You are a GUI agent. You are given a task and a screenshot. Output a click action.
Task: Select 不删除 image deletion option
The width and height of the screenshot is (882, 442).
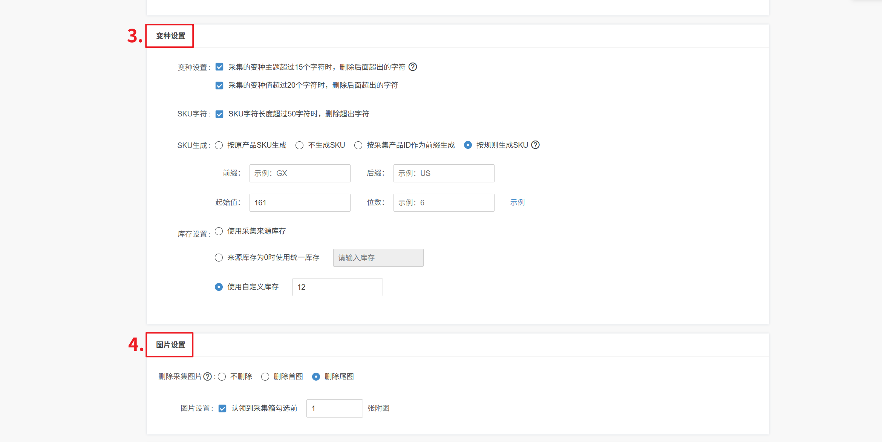222,377
